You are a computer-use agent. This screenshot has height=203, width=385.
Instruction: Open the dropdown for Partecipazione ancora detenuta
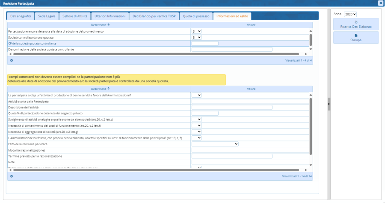point(197,31)
